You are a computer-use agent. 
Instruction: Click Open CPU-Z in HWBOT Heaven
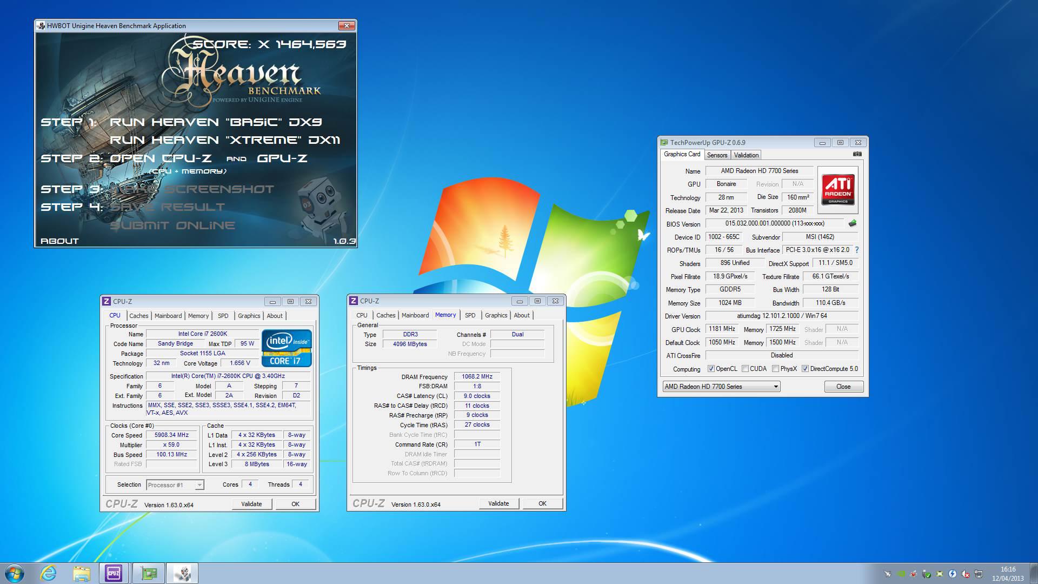tap(161, 158)
